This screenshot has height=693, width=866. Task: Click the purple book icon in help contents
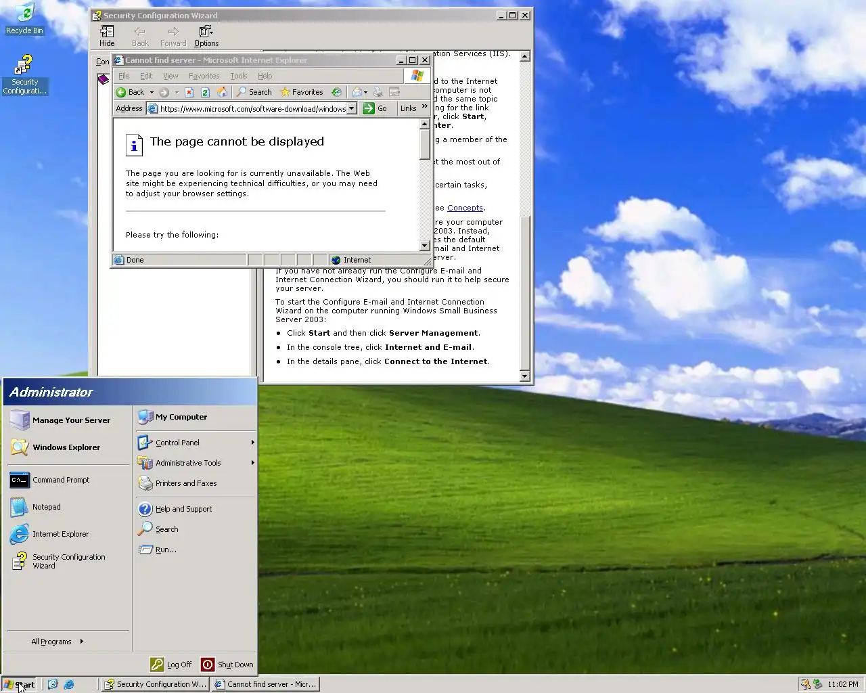(x=103, y=79)
